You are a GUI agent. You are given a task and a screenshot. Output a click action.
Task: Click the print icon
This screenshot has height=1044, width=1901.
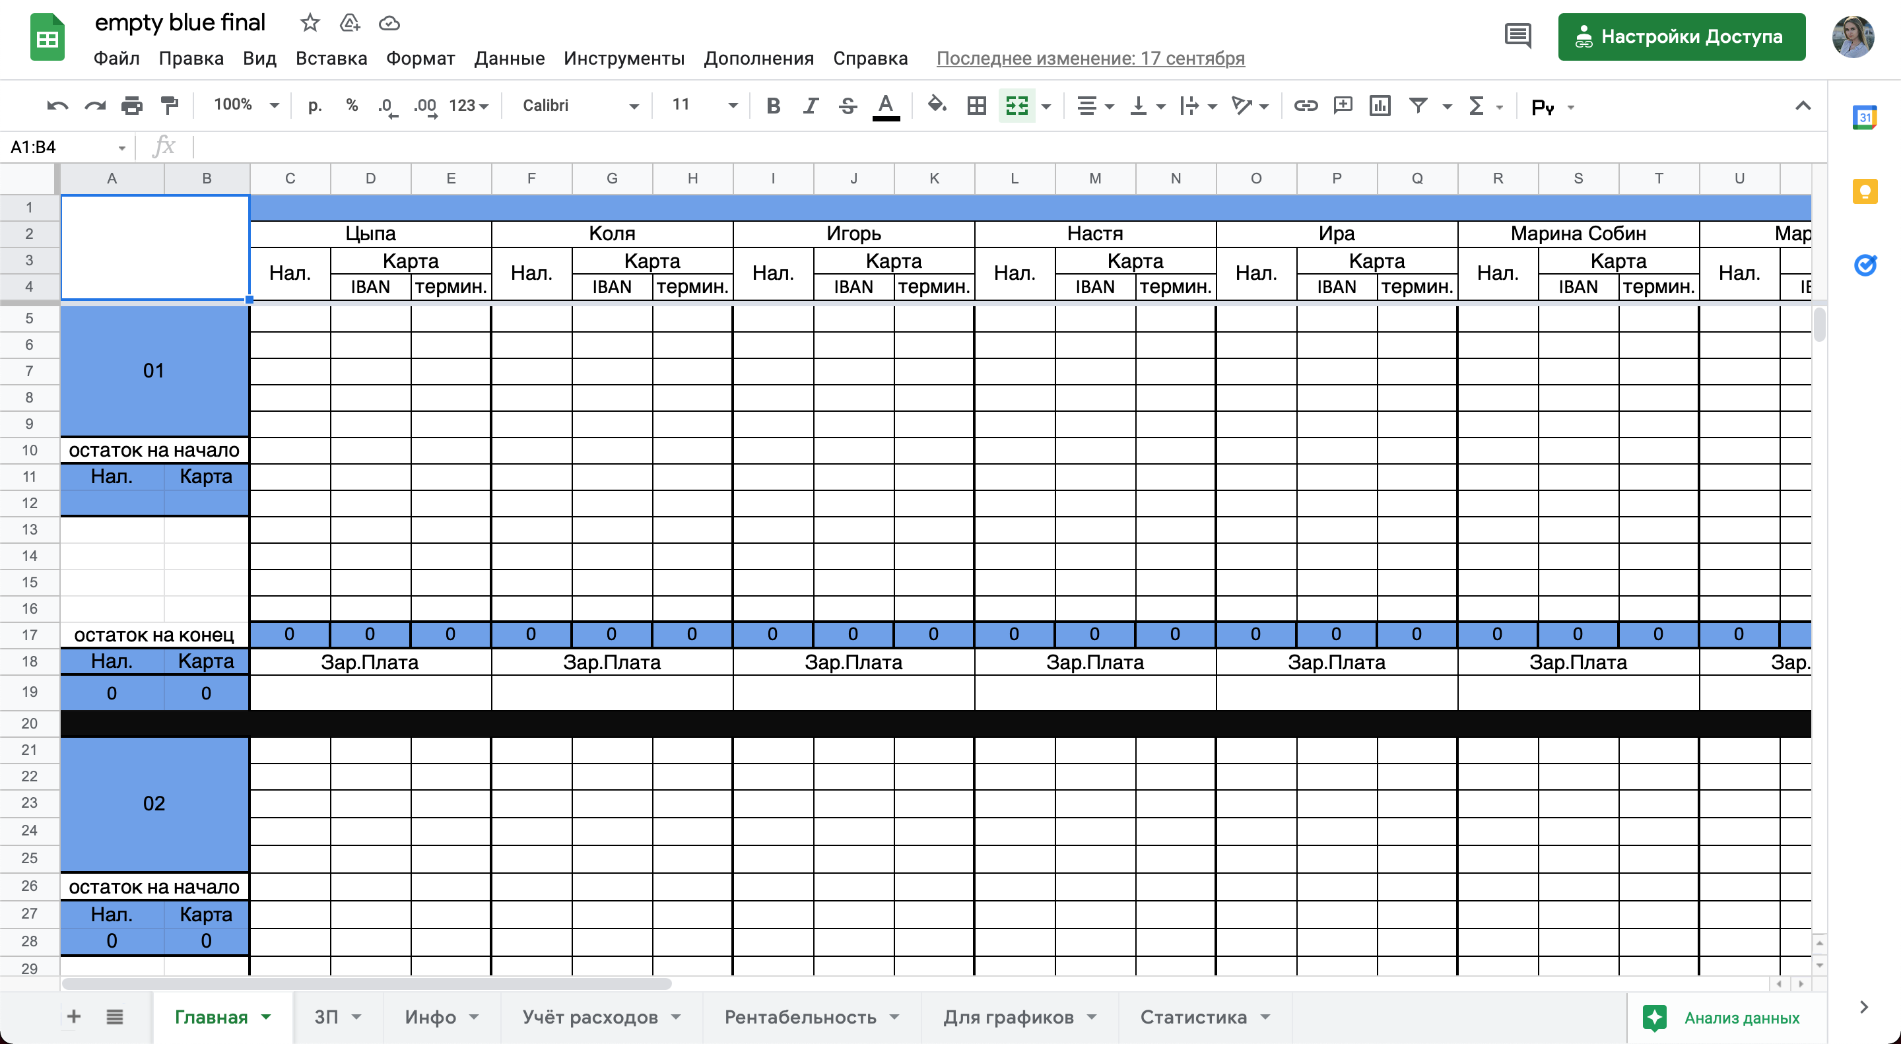coord(131,106)
